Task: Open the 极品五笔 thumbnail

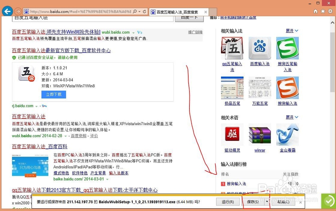Action: click(232, 88)
